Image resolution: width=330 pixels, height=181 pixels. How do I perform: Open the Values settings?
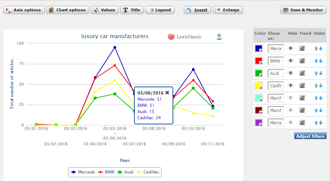coord(105,10)
